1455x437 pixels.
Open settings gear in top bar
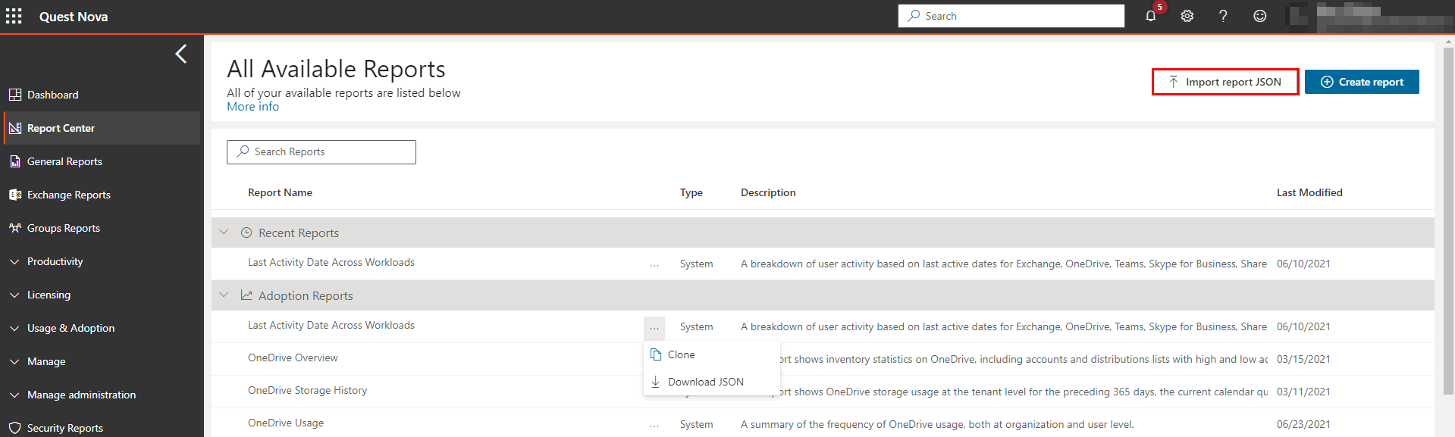pyautogui.click(x=1187, y=16)
